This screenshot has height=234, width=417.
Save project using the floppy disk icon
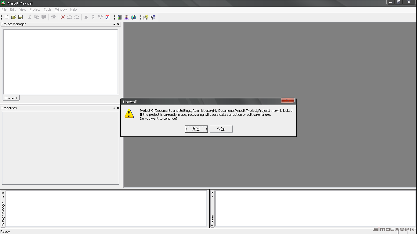20,17
